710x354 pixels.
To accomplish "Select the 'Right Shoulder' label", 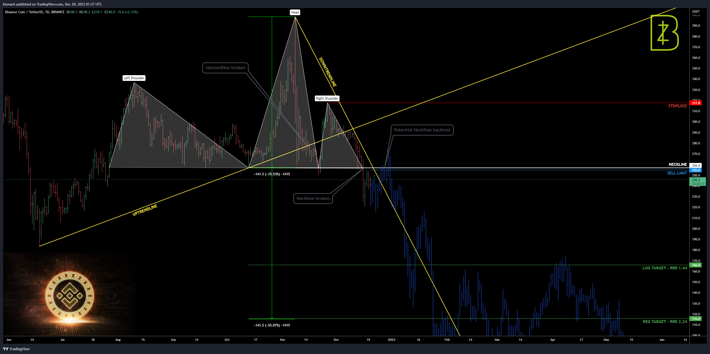I will point(327,98).
